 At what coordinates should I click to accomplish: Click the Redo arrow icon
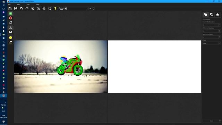point(27,9)
